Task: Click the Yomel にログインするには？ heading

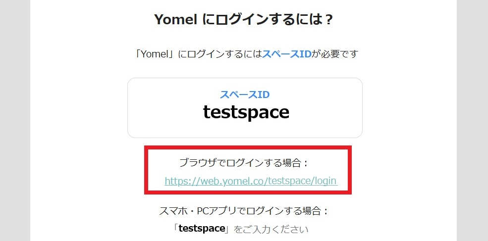Action: tap(244, 20)
